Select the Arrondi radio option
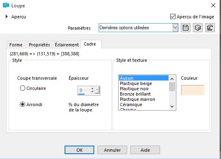The height and width of the screenshot is (159, 221). pos(22,105)
